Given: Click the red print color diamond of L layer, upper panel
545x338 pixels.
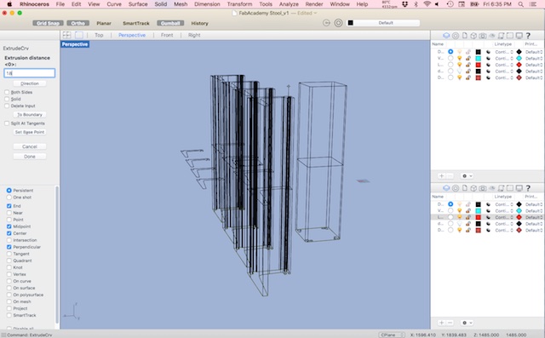Looking at the screenshot, I should pos(519,65).
